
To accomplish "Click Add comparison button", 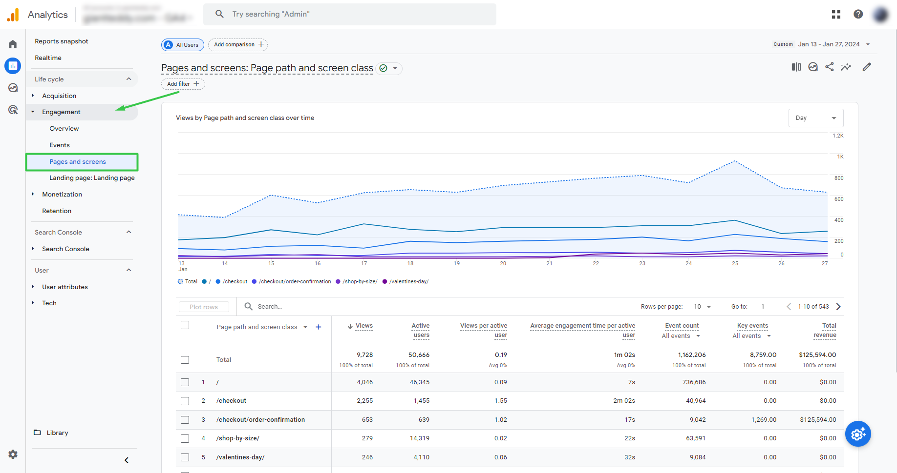I will [x=238, y=45].
